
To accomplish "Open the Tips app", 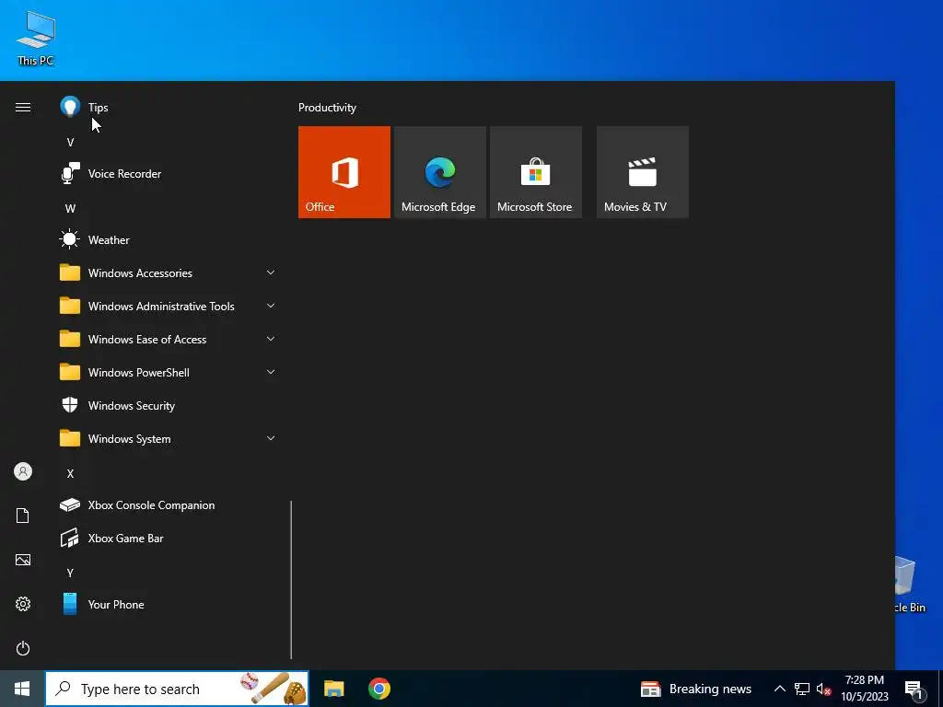I will [169, 108].
